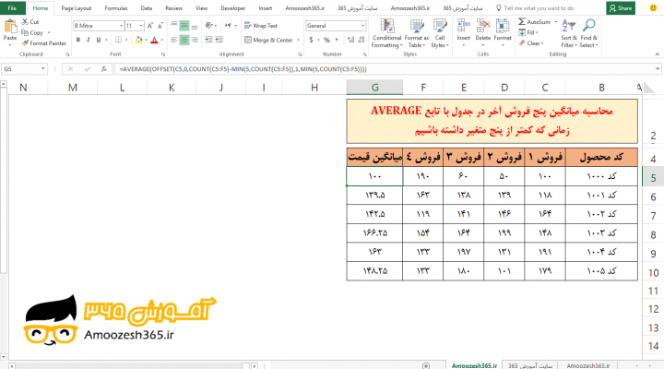Click the Share button
664x369 pixels.
coord(621,8)
